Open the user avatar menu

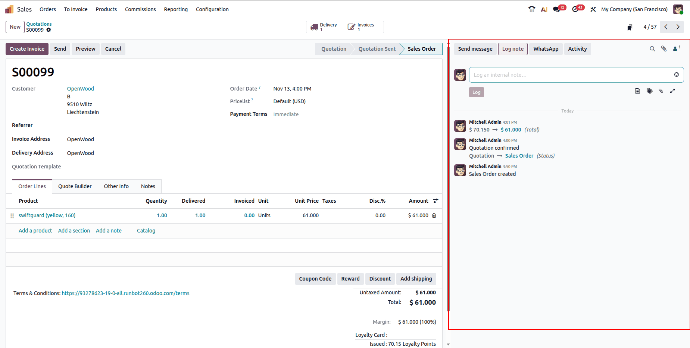click(678, 9)
